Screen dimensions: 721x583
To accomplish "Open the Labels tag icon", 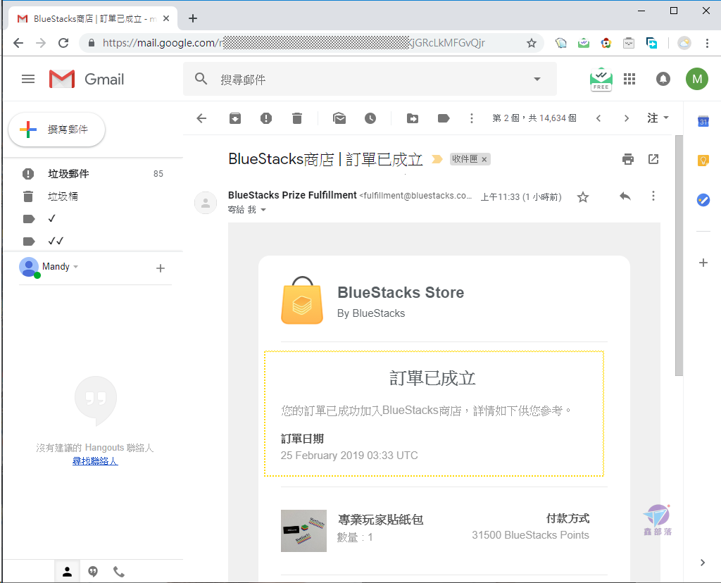I will tap(444, 118).
